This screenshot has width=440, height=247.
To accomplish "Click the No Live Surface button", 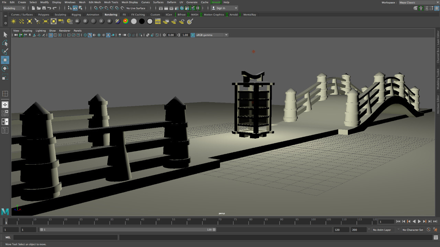I will pos(136,8).
